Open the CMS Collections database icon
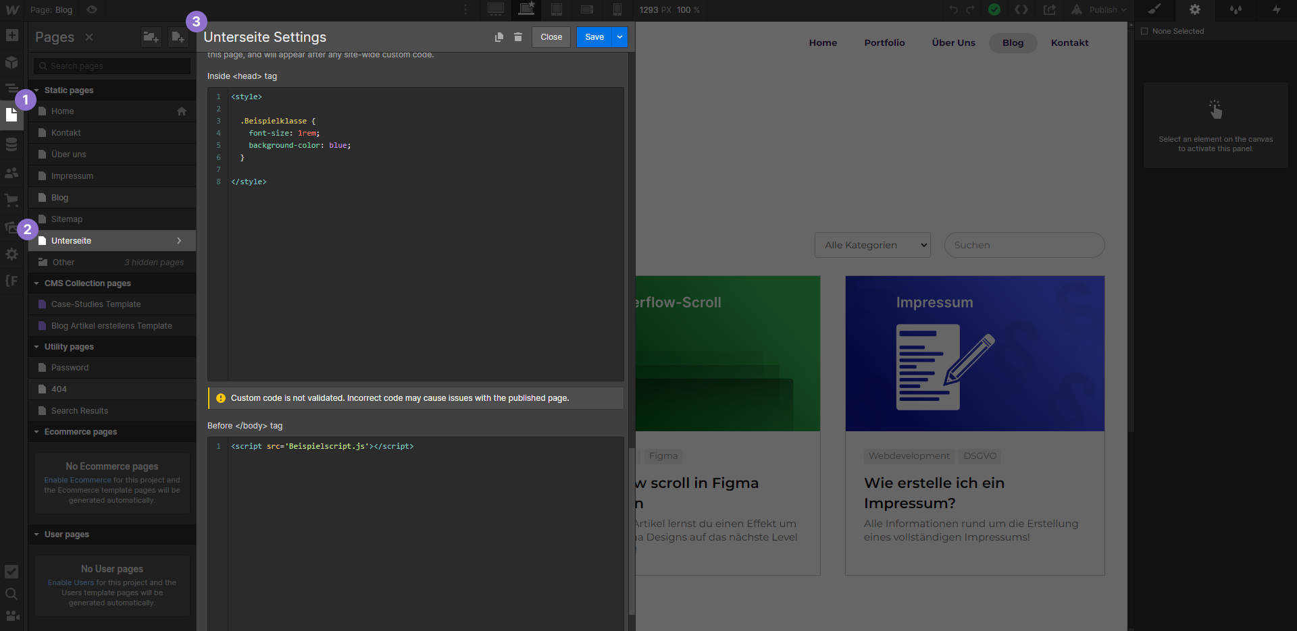 point(11,144)
